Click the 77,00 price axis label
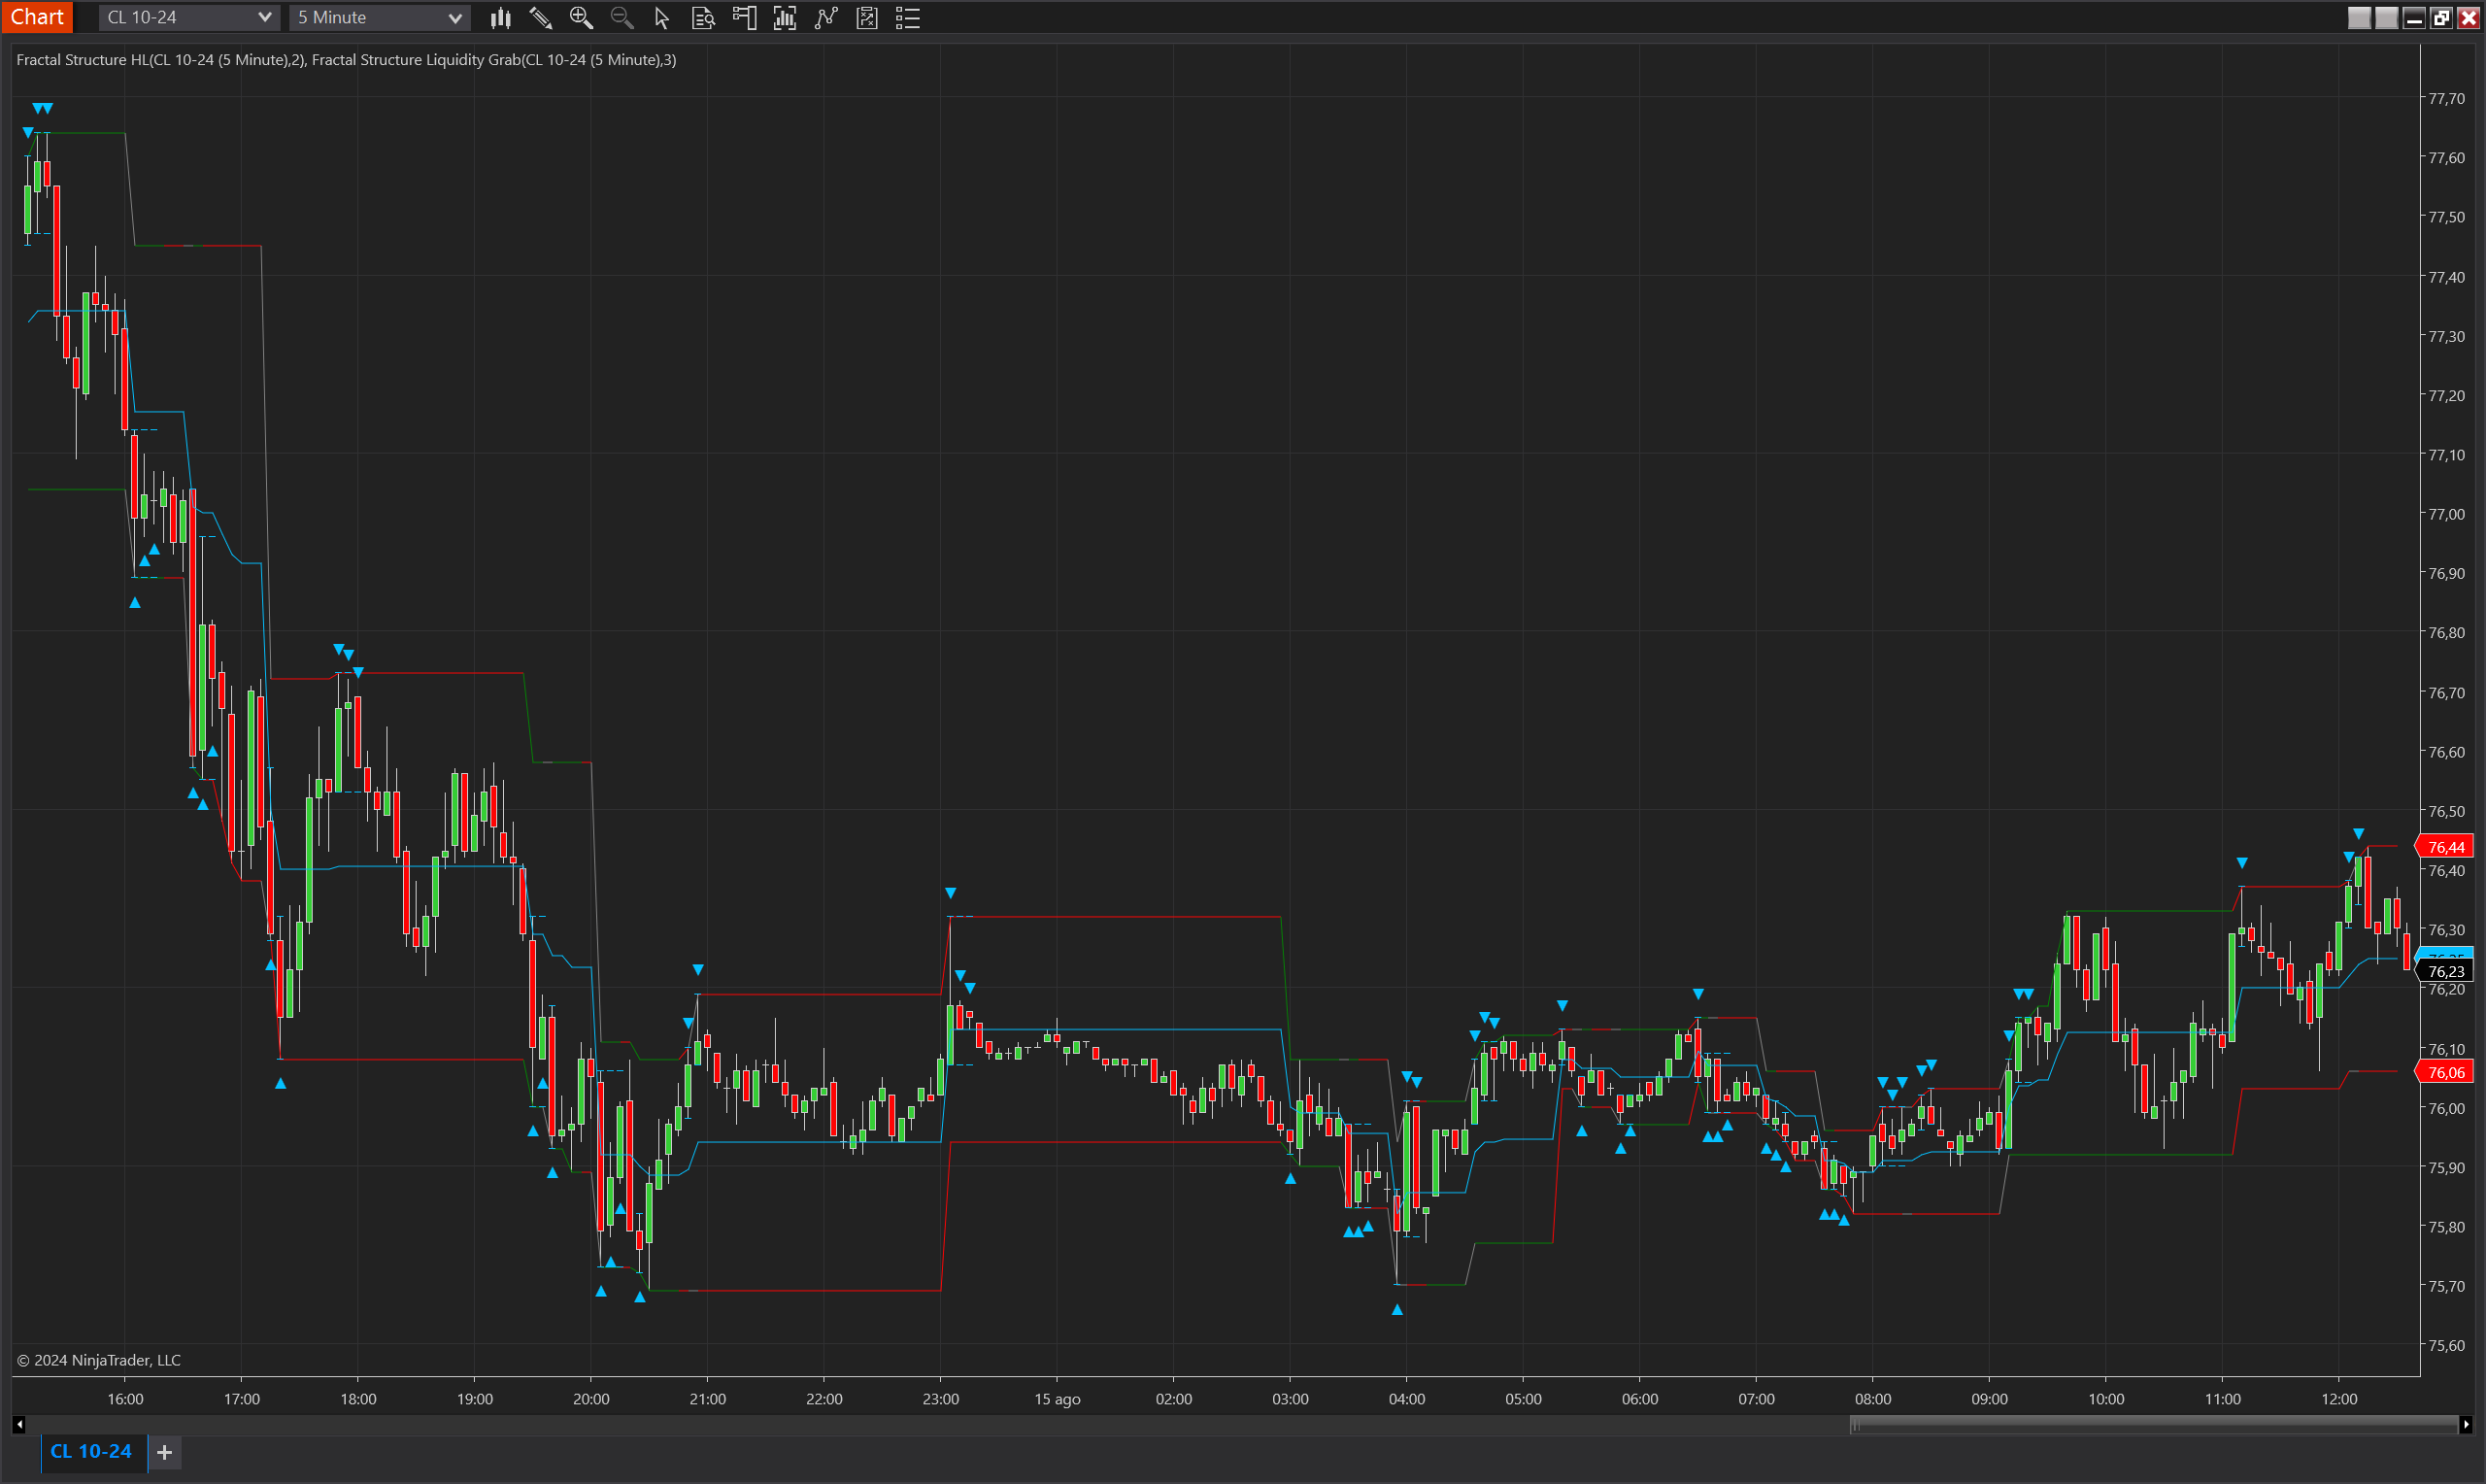Image resolution: width=2486 pixels, height=1484 pixels. click(2446, 514)
